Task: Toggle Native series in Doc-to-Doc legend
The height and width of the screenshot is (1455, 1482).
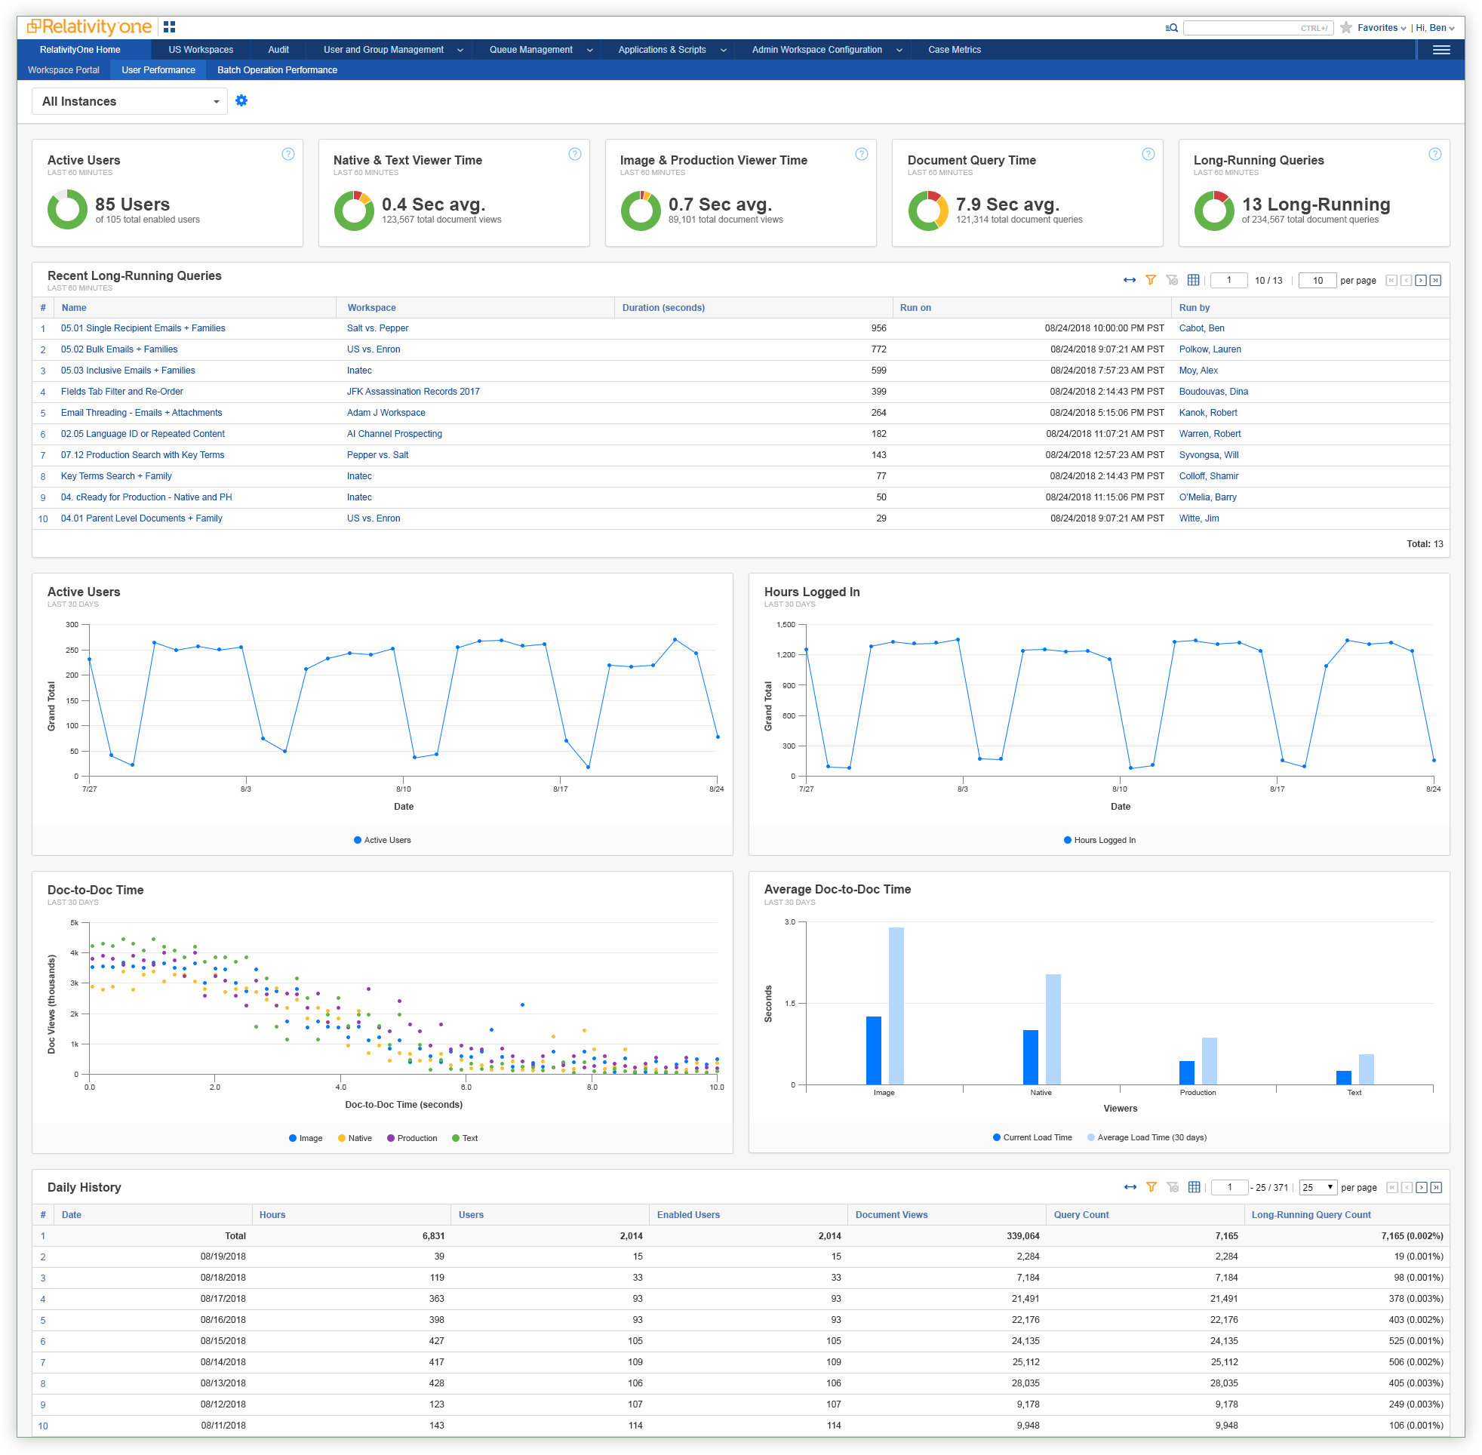Action: [x=355, y=1138]
